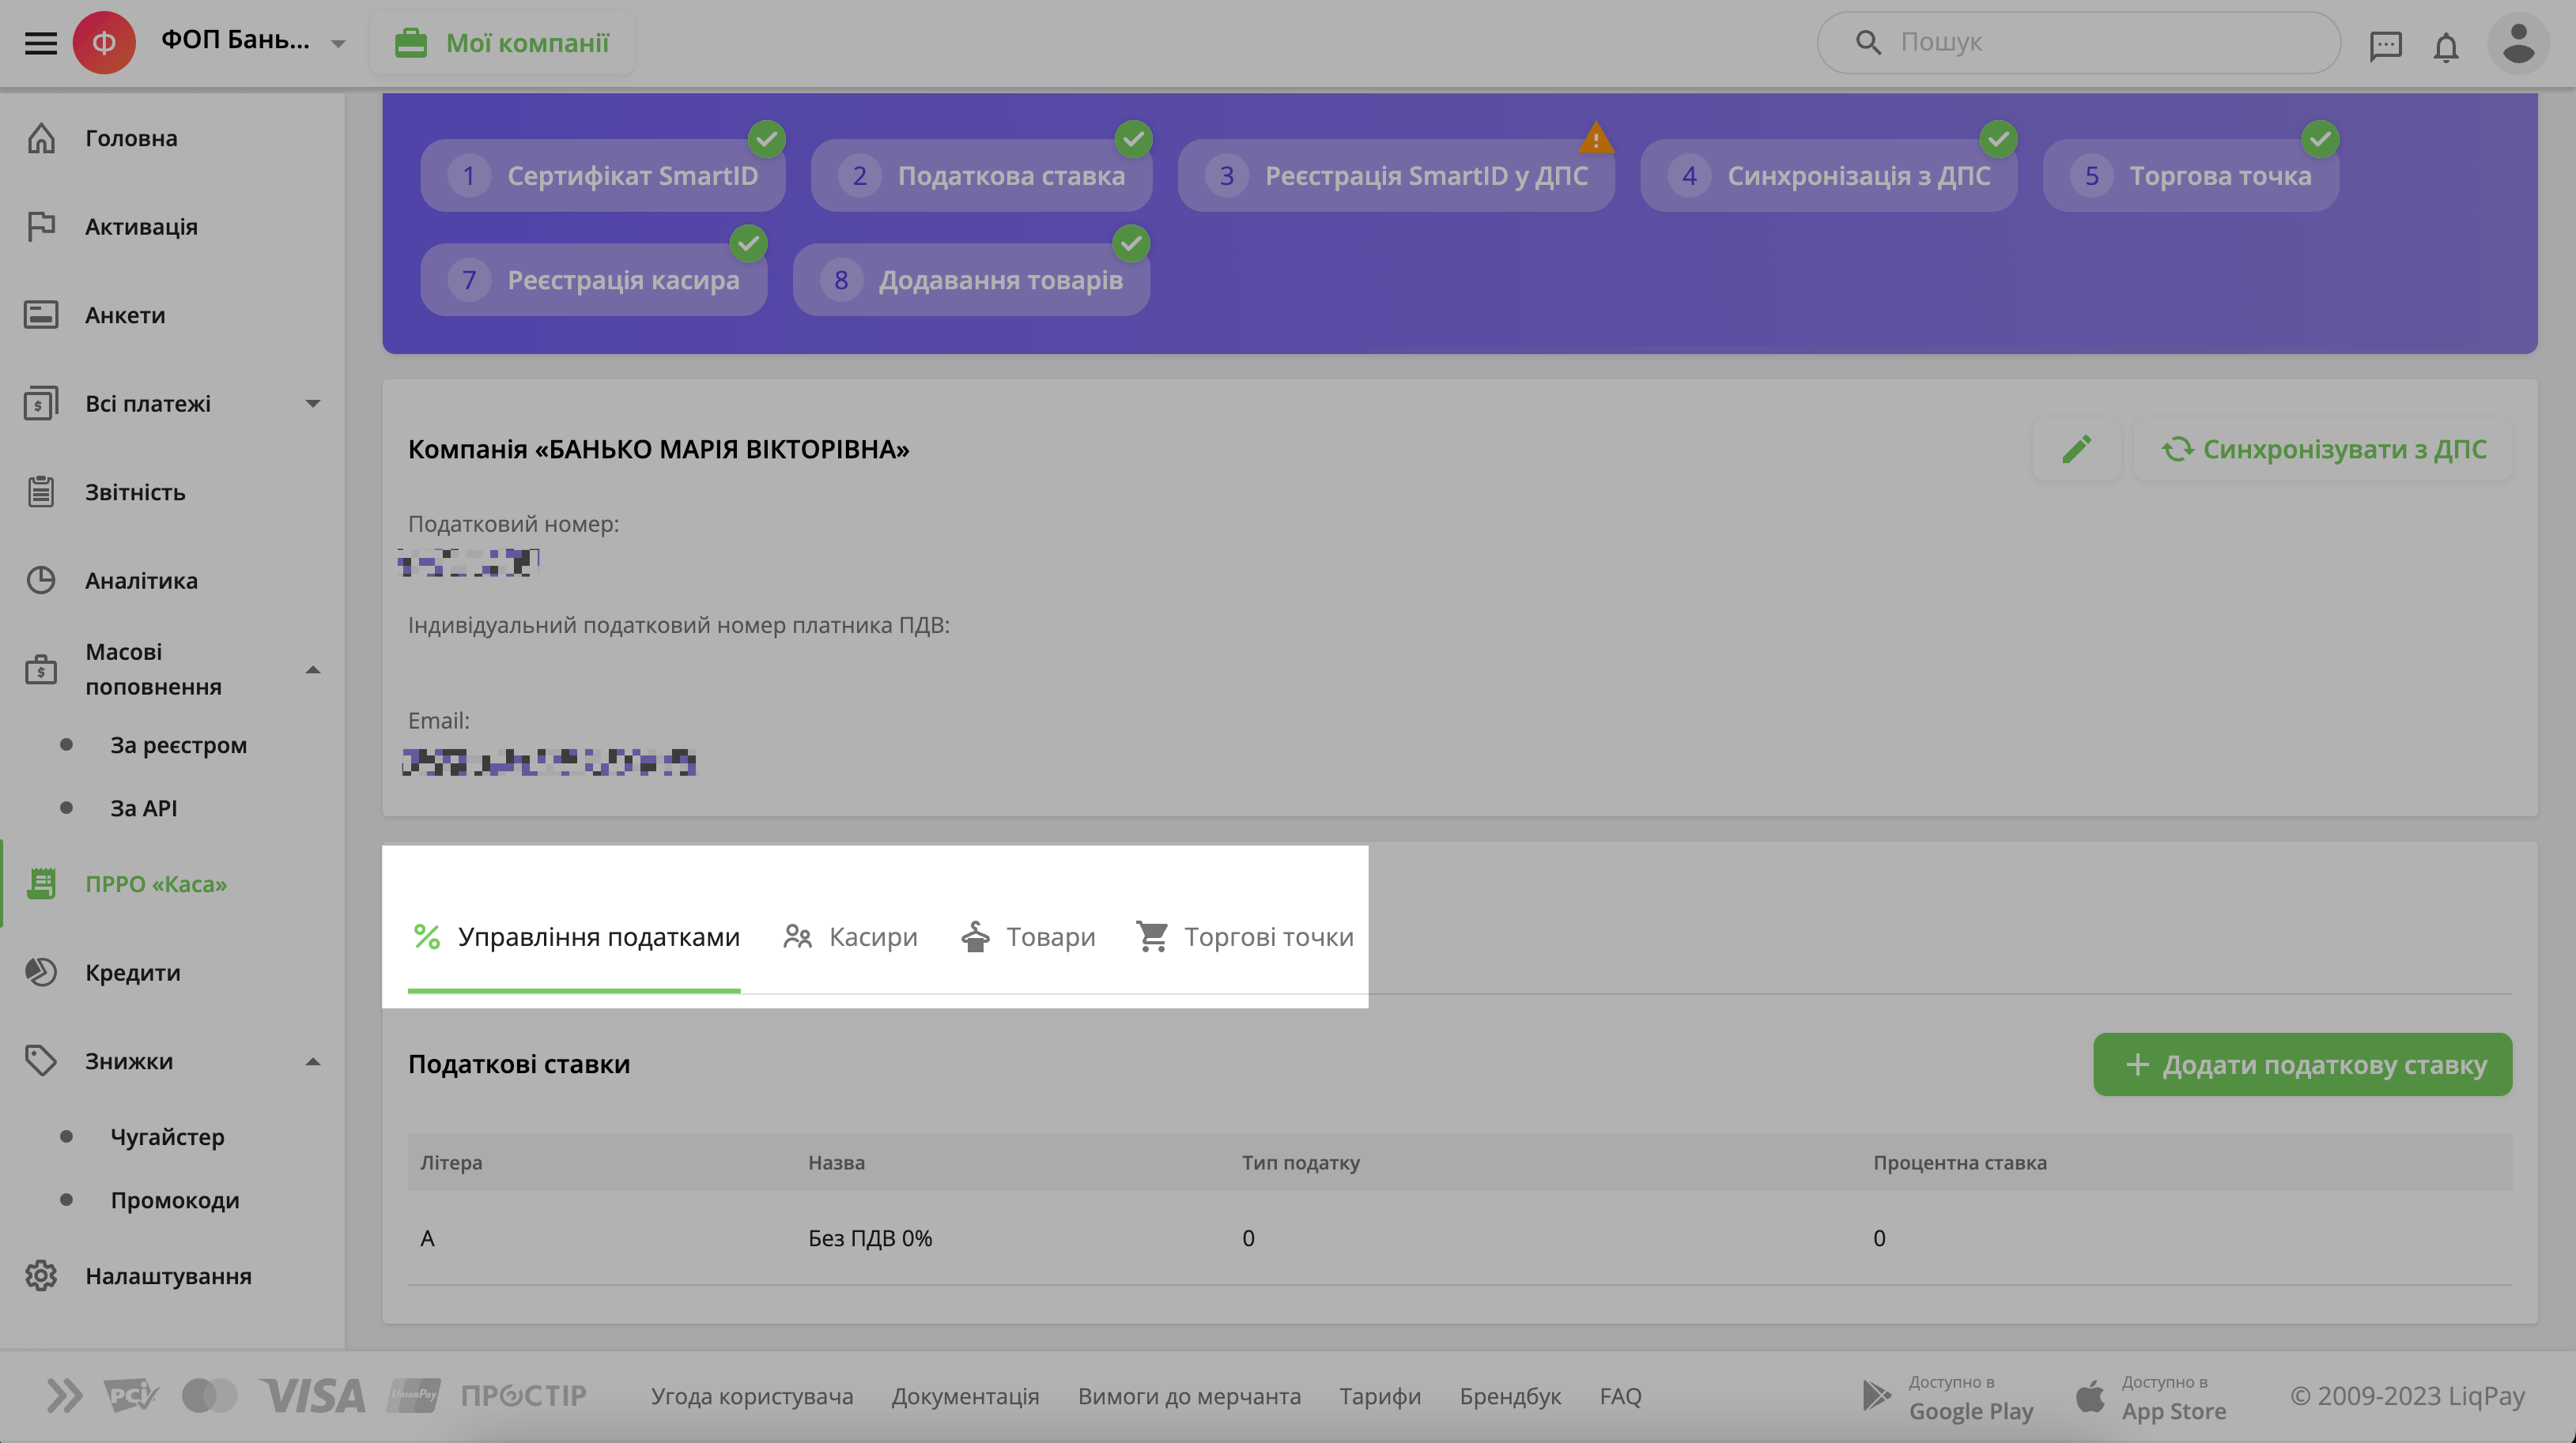The image size is (2576, 1443).
Task: Click the chat messages icon
Action: click(x=2385, y=45)
